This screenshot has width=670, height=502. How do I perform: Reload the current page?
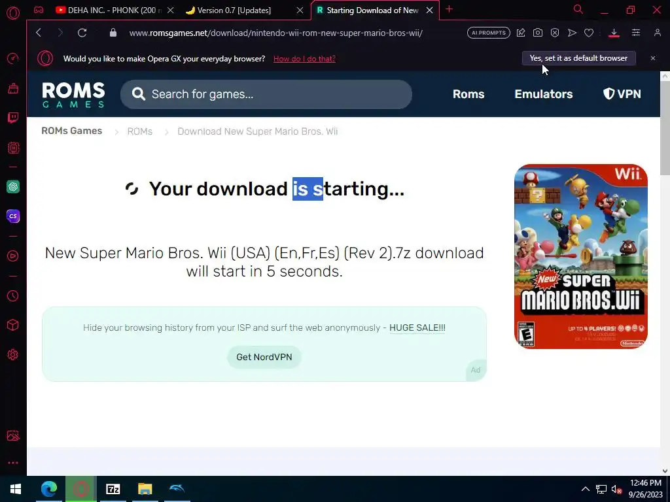coord(82,33)
